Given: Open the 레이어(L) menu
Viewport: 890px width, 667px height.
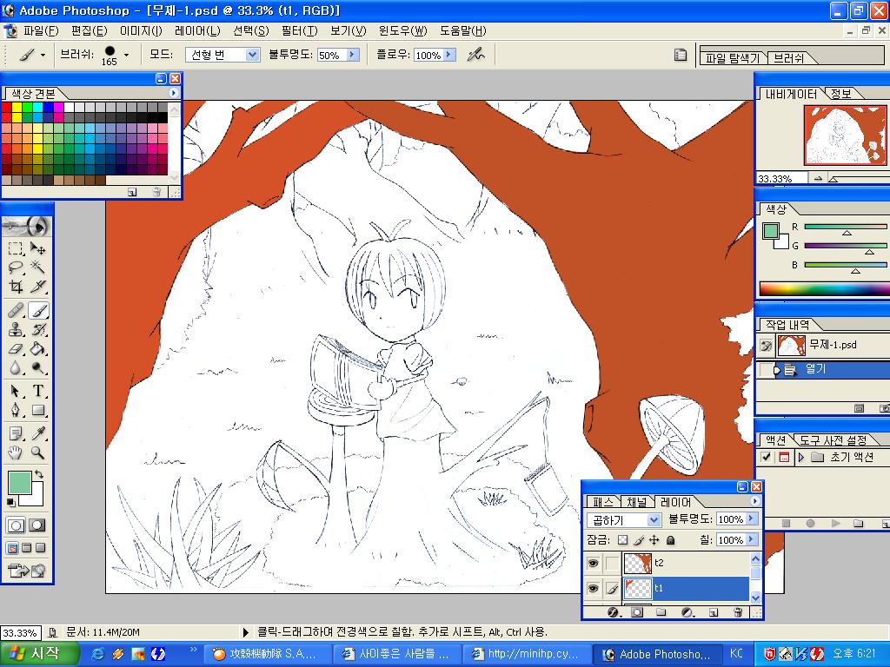Looking at the screenshot, I should click(197, 30).
